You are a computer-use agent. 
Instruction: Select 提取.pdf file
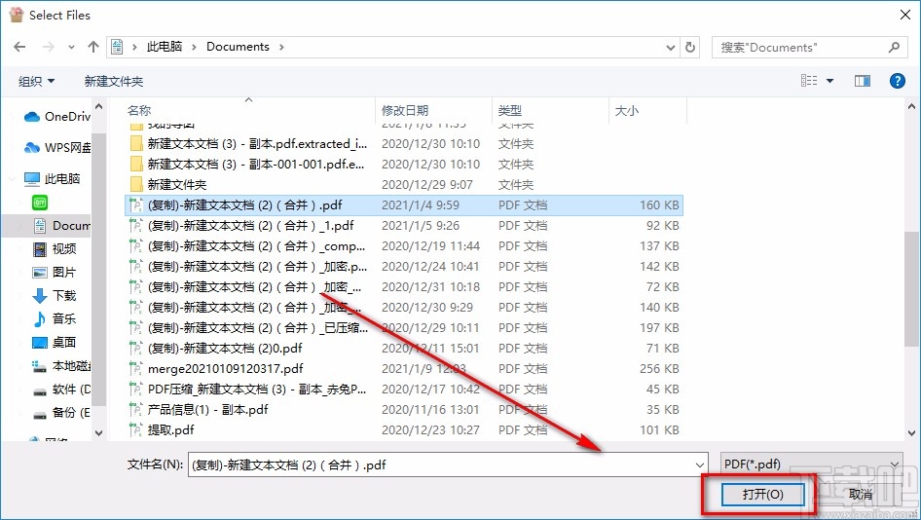(x=404, y=430)
